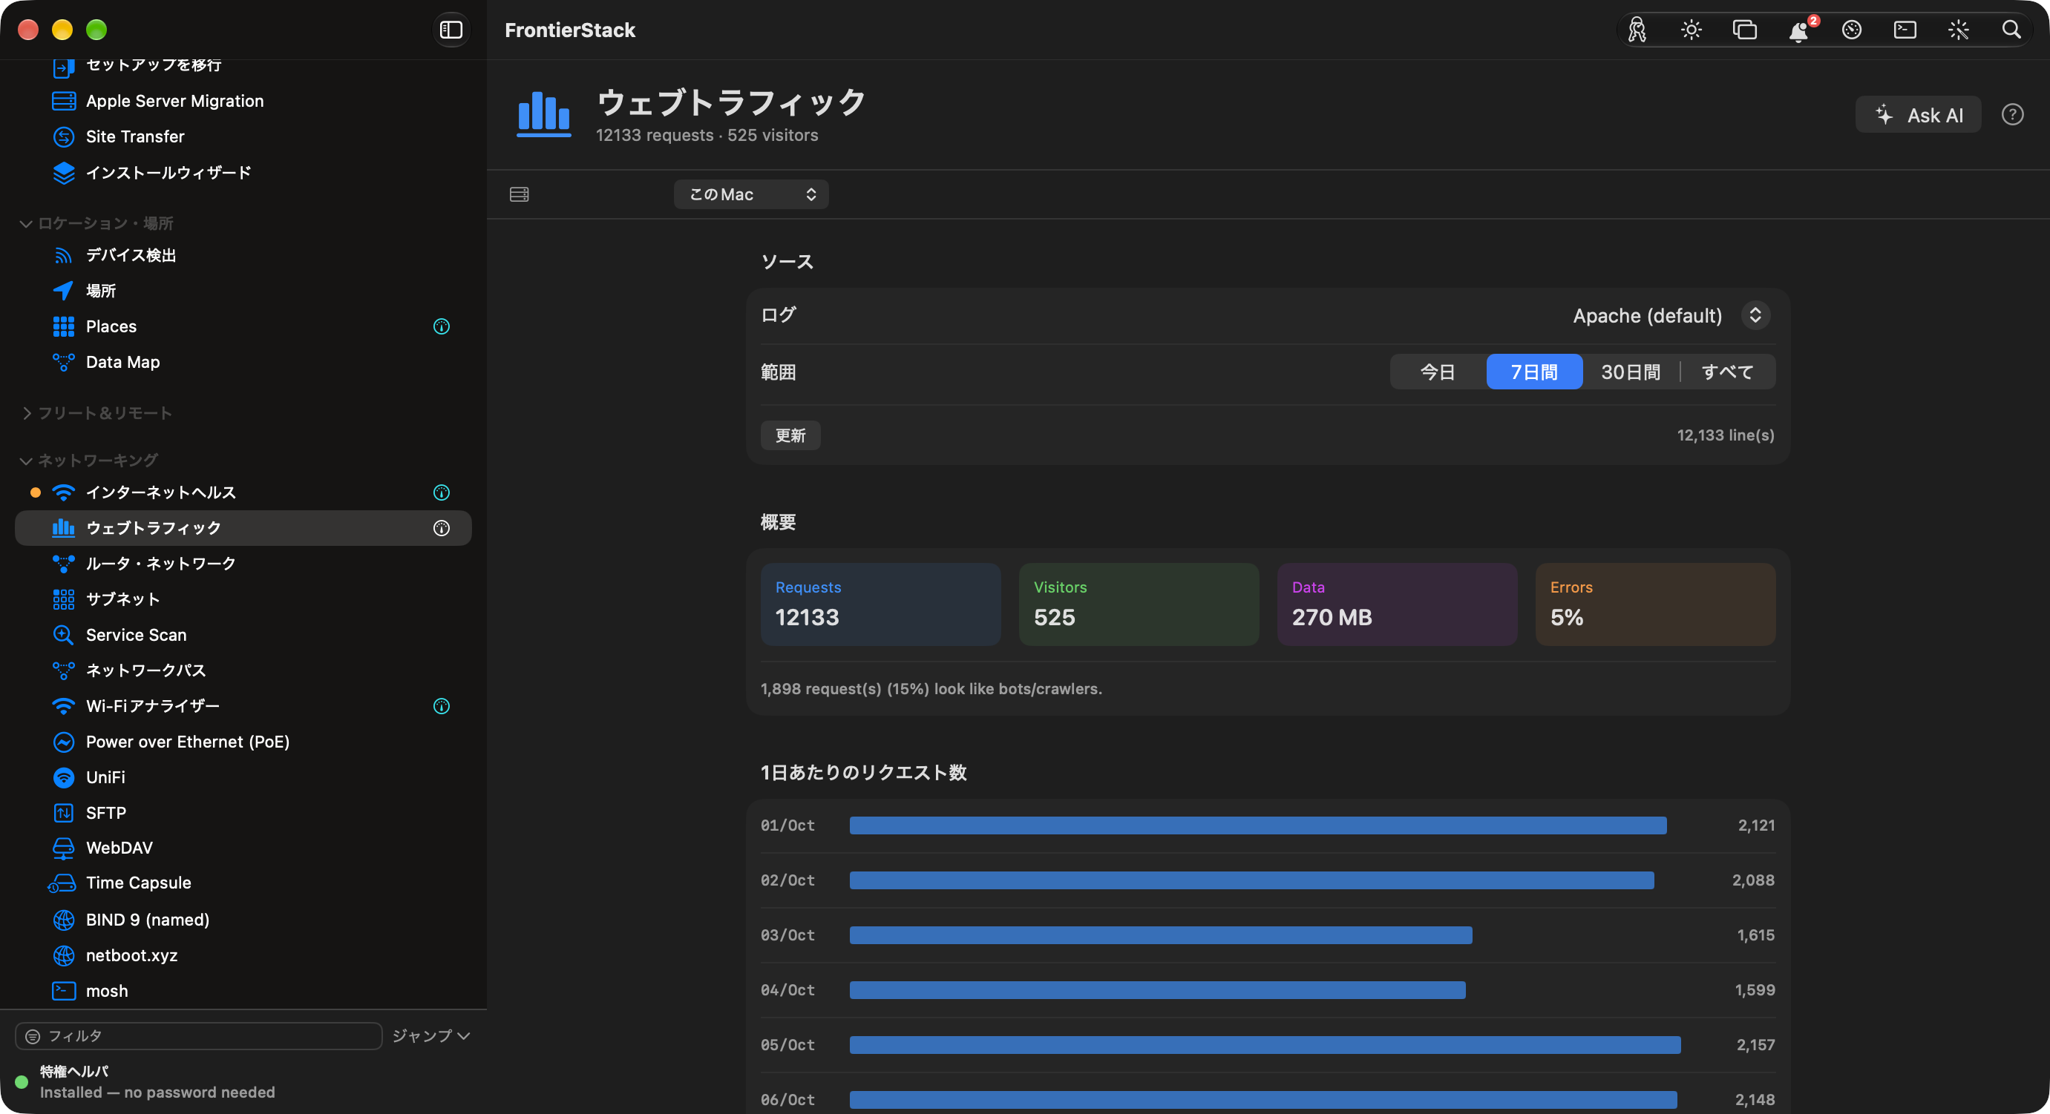Screen dimensions: 2050x1114
Task: Focus the フィルタ sidebar filter field
Action: tap(199, 1037)
